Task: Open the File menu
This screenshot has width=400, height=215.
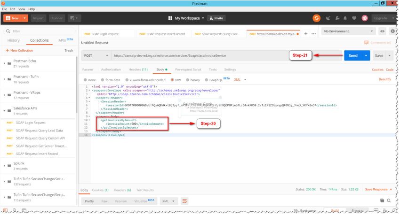Action: [4, 9]
